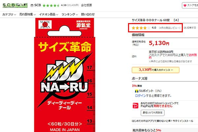Click the ログイン link

pos(141,96)
